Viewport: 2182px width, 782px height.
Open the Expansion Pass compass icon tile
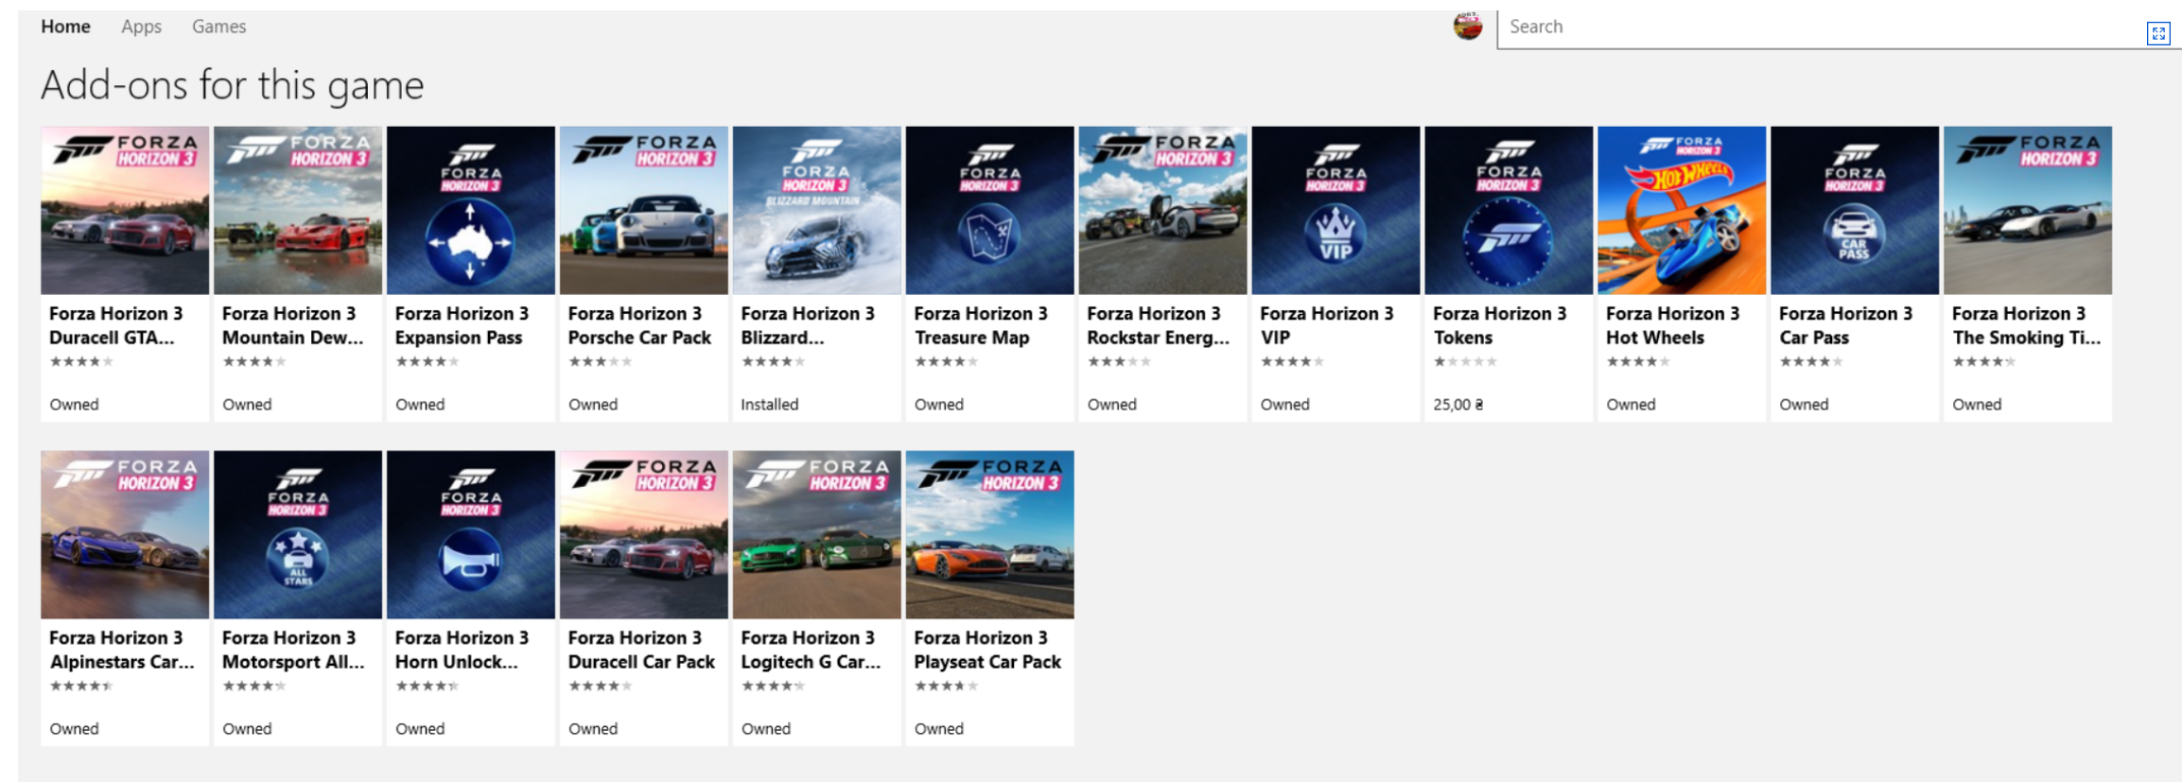[x=470, y=211]
